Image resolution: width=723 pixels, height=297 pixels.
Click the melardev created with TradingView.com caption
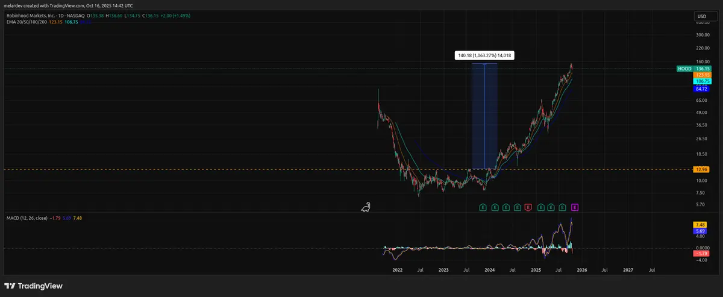click(x=67, y=5)
